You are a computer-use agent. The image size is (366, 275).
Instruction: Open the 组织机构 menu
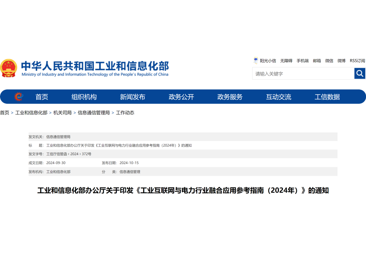click(x=84, y=97)
